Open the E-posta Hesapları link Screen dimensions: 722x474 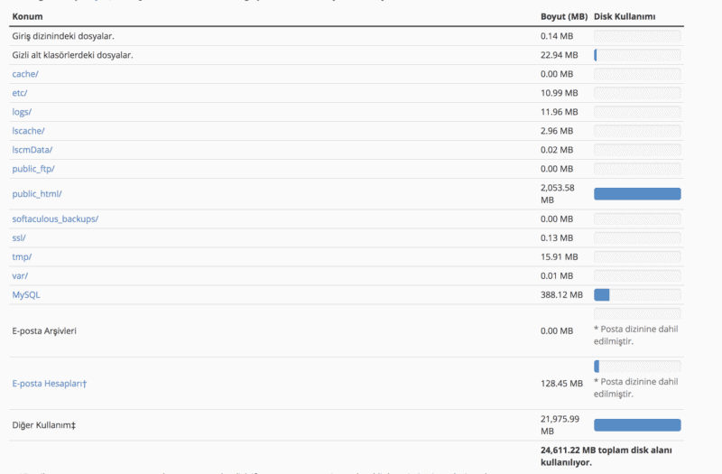tap(50, 384)
